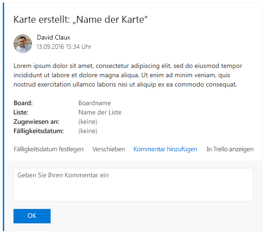Click the Lorem ipsum description paragraph
This screenshot has height=235, width=266.
[x=128, y=75]
